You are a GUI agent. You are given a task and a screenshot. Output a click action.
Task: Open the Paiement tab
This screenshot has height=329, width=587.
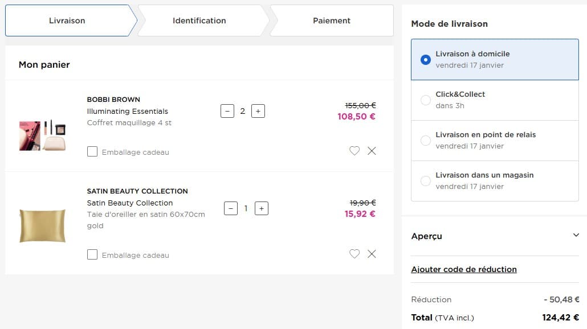331,20
